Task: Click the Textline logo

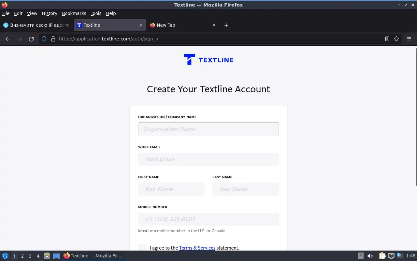Action: tap(208, 60)
